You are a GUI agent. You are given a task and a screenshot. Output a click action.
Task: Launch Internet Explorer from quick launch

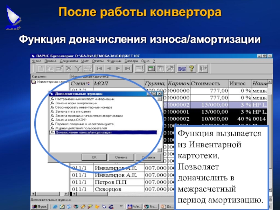coord(55,206)
